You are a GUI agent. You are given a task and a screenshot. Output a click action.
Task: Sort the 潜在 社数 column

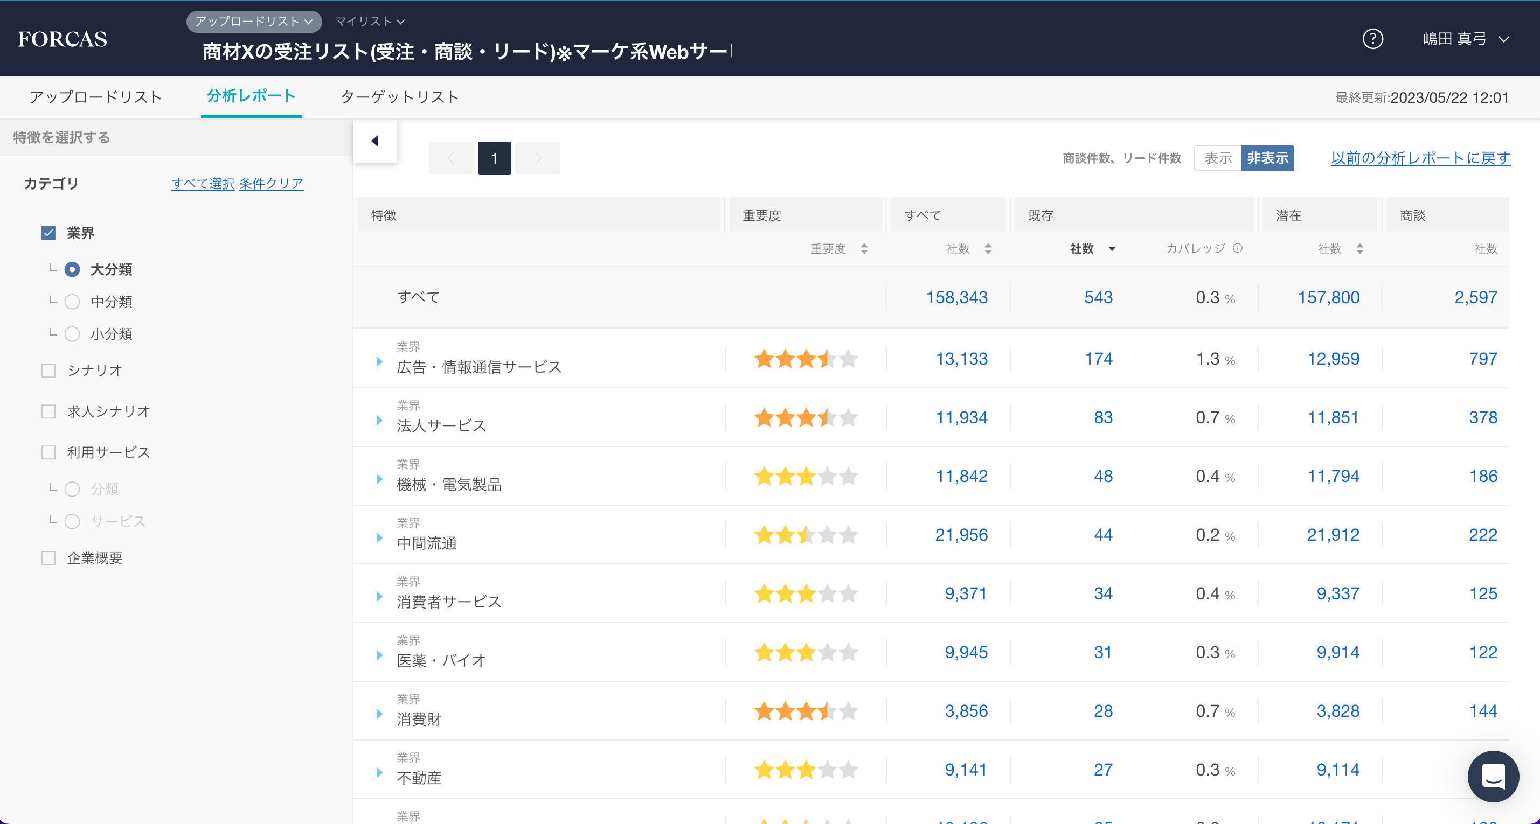(1359, 249)
